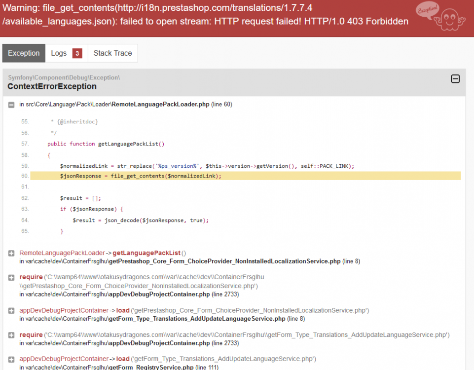The width and height of the screenshot is (474, 370).
Task: Click the red Logs count badge 3
Action: (77, 53)
